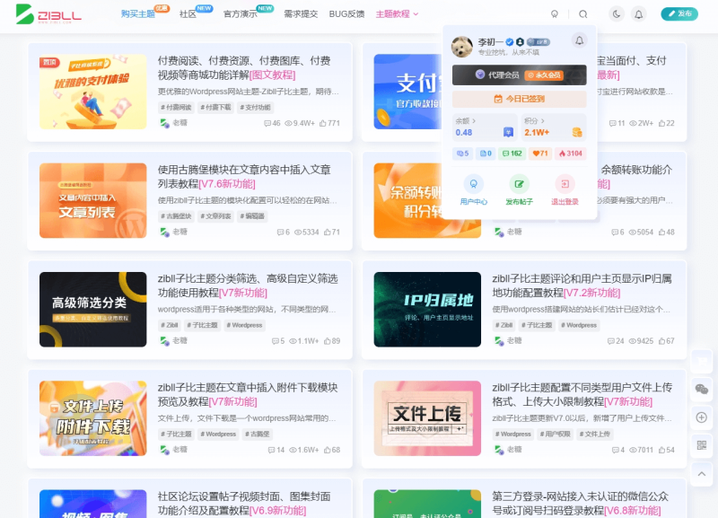This screenshot has height=518, width=718.
Task: Click 李初一 avatar in popup
Action: (x=462, y=47)
